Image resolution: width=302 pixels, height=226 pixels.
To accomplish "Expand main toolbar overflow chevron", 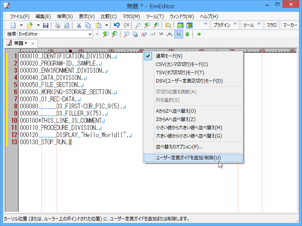I will (206, 24).
